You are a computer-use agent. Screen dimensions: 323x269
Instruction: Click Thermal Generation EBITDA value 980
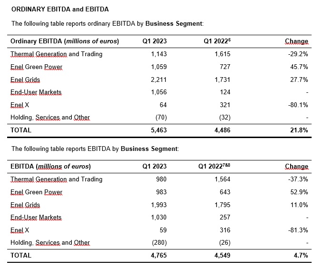pos(161,179)
